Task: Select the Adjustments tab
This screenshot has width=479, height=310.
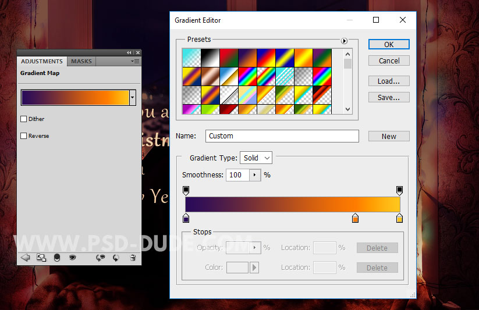Action: (42, 61)
